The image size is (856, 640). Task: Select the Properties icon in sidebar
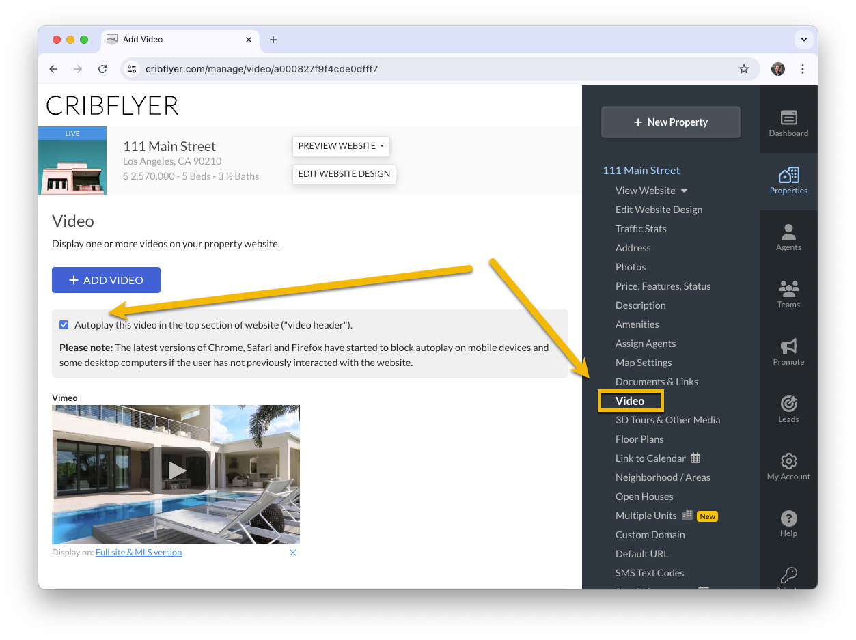[x=788, y=175]
